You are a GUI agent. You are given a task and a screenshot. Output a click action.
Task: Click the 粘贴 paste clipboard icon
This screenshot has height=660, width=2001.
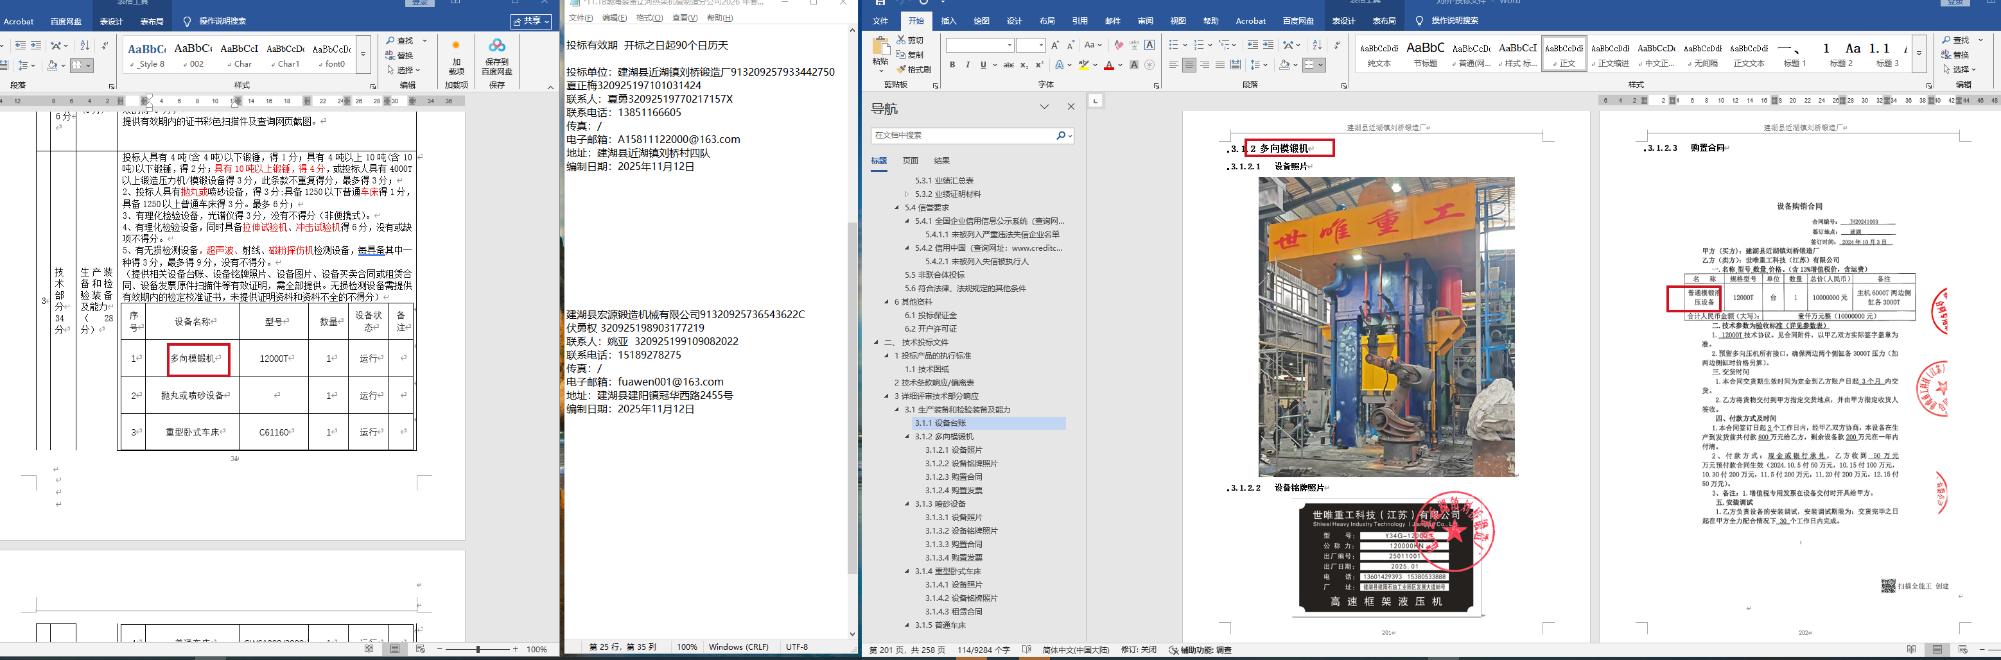pyautogui.click(x=880, y=48)
